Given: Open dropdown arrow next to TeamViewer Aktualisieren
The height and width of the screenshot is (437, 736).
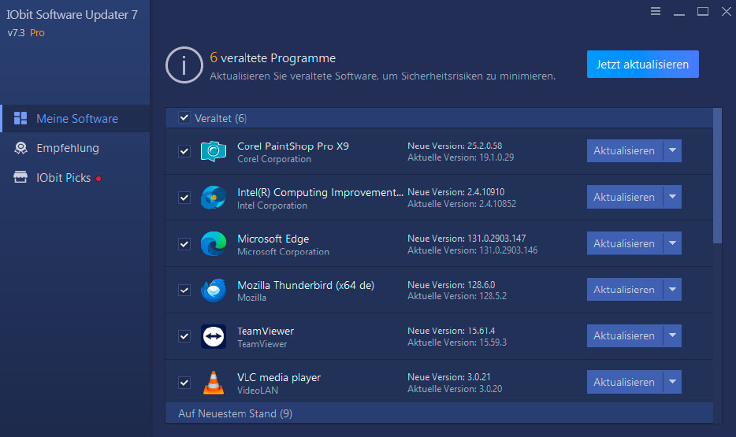Looking at the screenshot, I should pyautogui.click(x=672, y=335).
